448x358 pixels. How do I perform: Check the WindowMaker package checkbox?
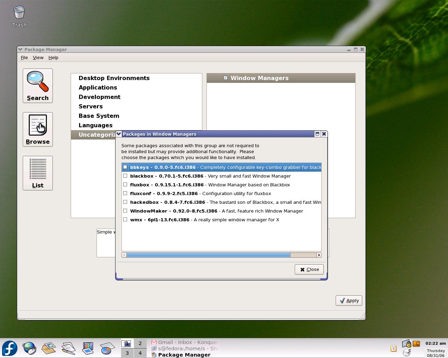point(125,211)
